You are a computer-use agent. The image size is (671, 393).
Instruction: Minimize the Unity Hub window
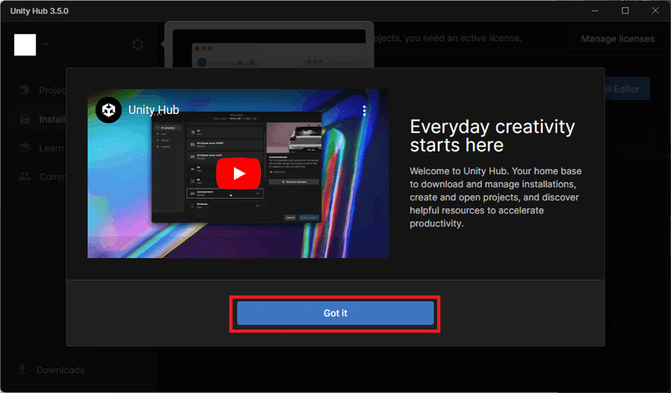pyautogui.click(x=595, y=11)
